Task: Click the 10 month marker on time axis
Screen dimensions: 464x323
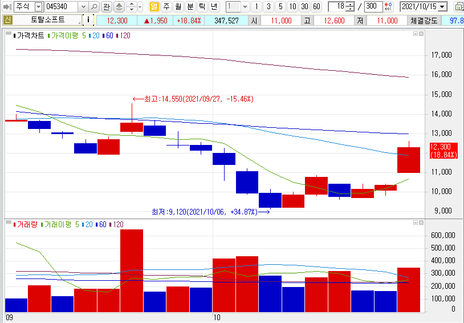Action: click(217, 317)
